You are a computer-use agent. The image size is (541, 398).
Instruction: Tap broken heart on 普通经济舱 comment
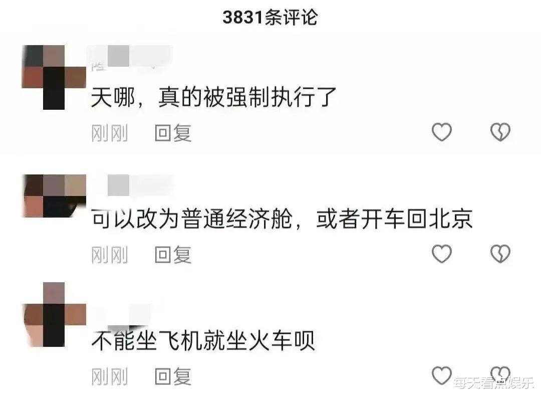500,254
